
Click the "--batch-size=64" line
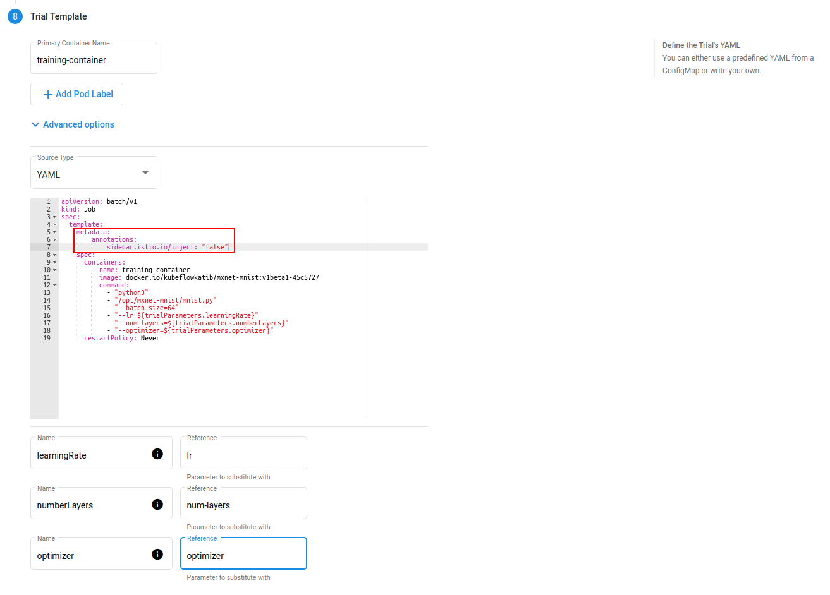(x=143, y=308)
